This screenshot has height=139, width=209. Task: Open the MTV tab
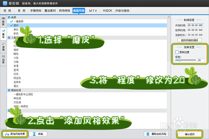tap(93, 11)
